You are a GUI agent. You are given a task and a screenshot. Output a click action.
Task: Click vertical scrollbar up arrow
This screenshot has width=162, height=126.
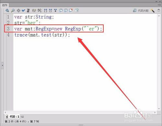[159, 16]
